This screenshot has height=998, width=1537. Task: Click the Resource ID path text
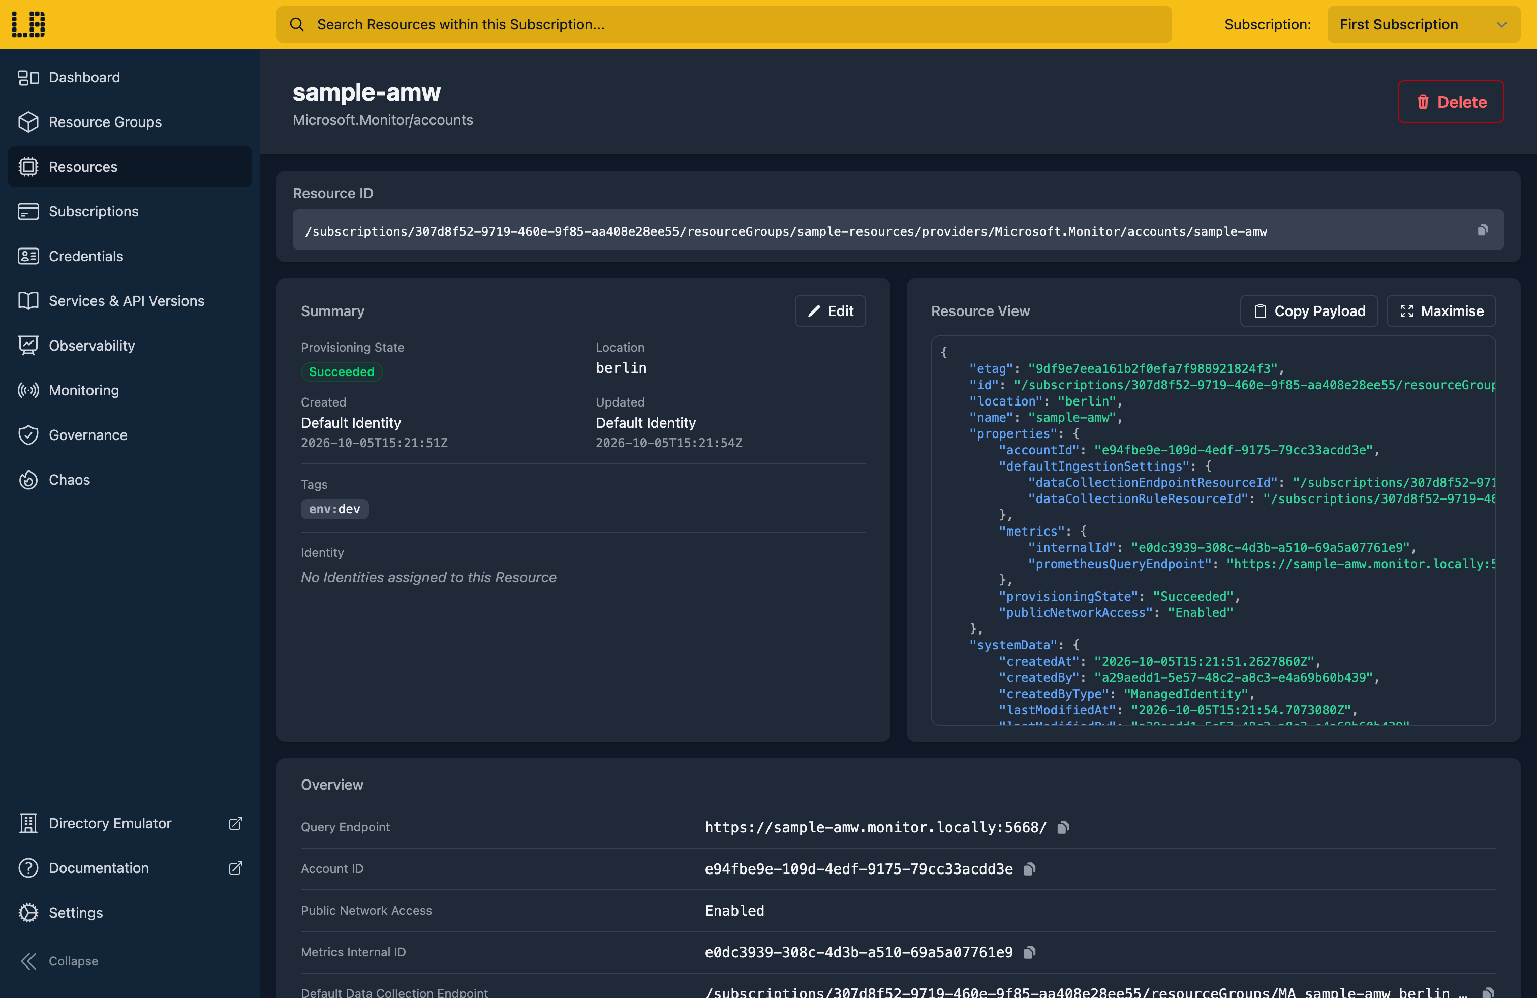786,231
